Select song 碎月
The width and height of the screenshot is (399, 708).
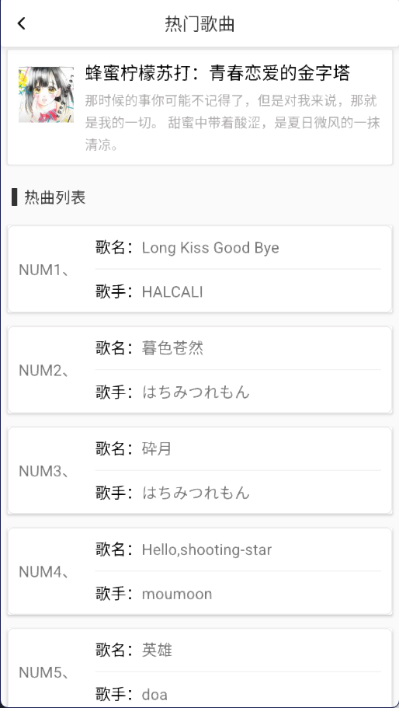[157, 449]
